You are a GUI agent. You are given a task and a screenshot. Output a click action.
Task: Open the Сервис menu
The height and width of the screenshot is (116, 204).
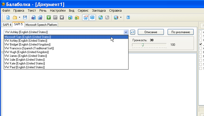83,11
